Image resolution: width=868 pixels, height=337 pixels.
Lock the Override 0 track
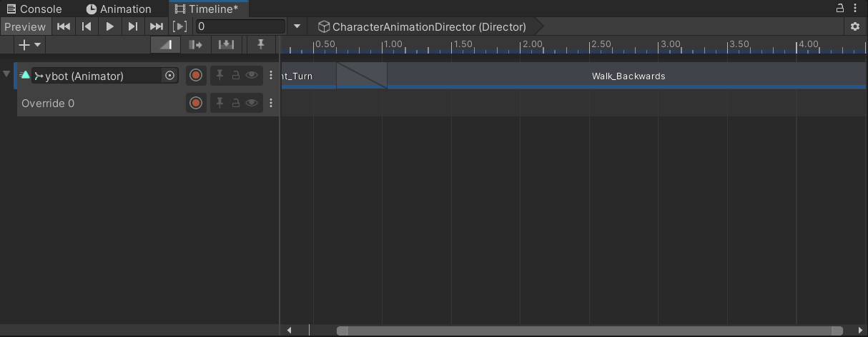click(x=235, y=103)
